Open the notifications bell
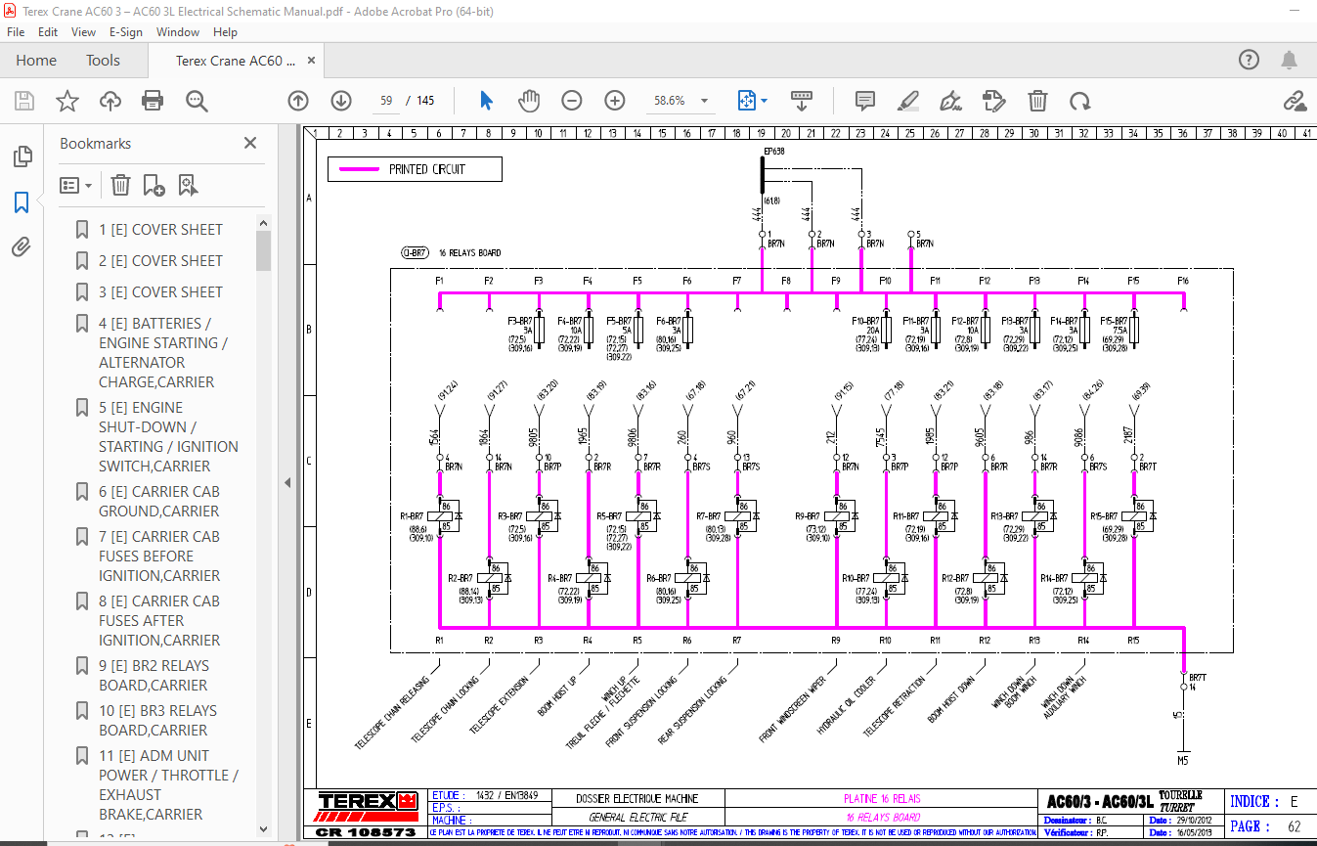Screen dimensions: 1317x846 pyautogui.click(x=1291, y=60)
